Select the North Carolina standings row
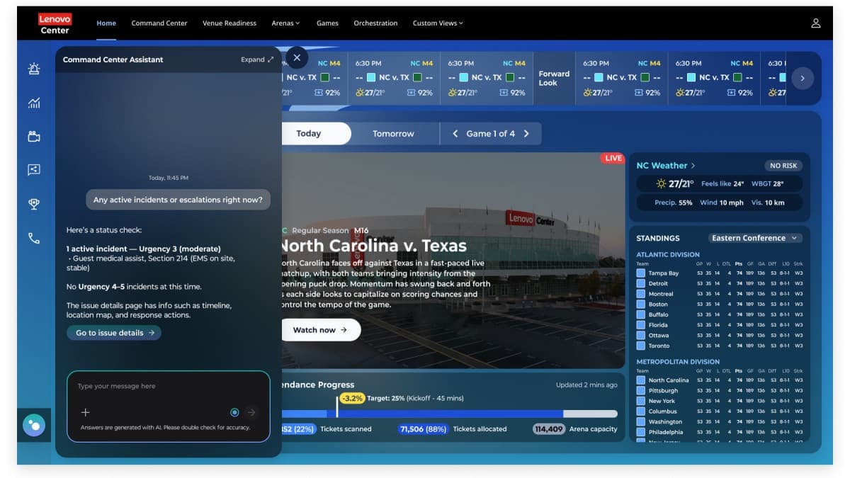This screenshot has width=850, height=478. pyautogui.click(x=720, y=380)
